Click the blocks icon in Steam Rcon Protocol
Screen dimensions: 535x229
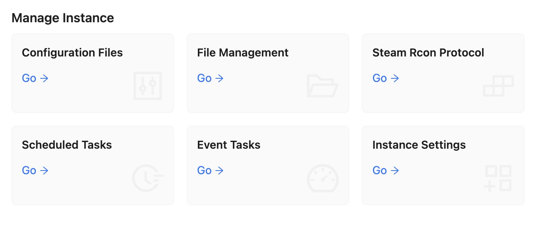(498, 86)
